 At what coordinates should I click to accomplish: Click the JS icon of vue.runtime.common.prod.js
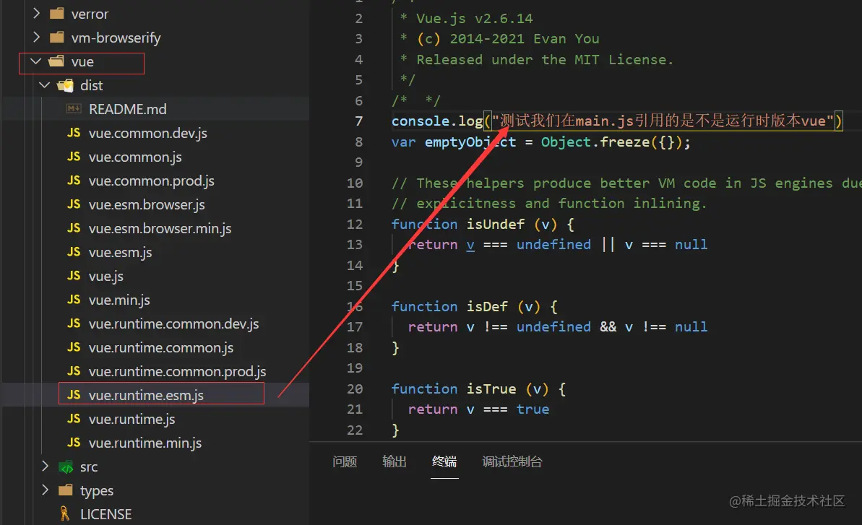[74, 371]
